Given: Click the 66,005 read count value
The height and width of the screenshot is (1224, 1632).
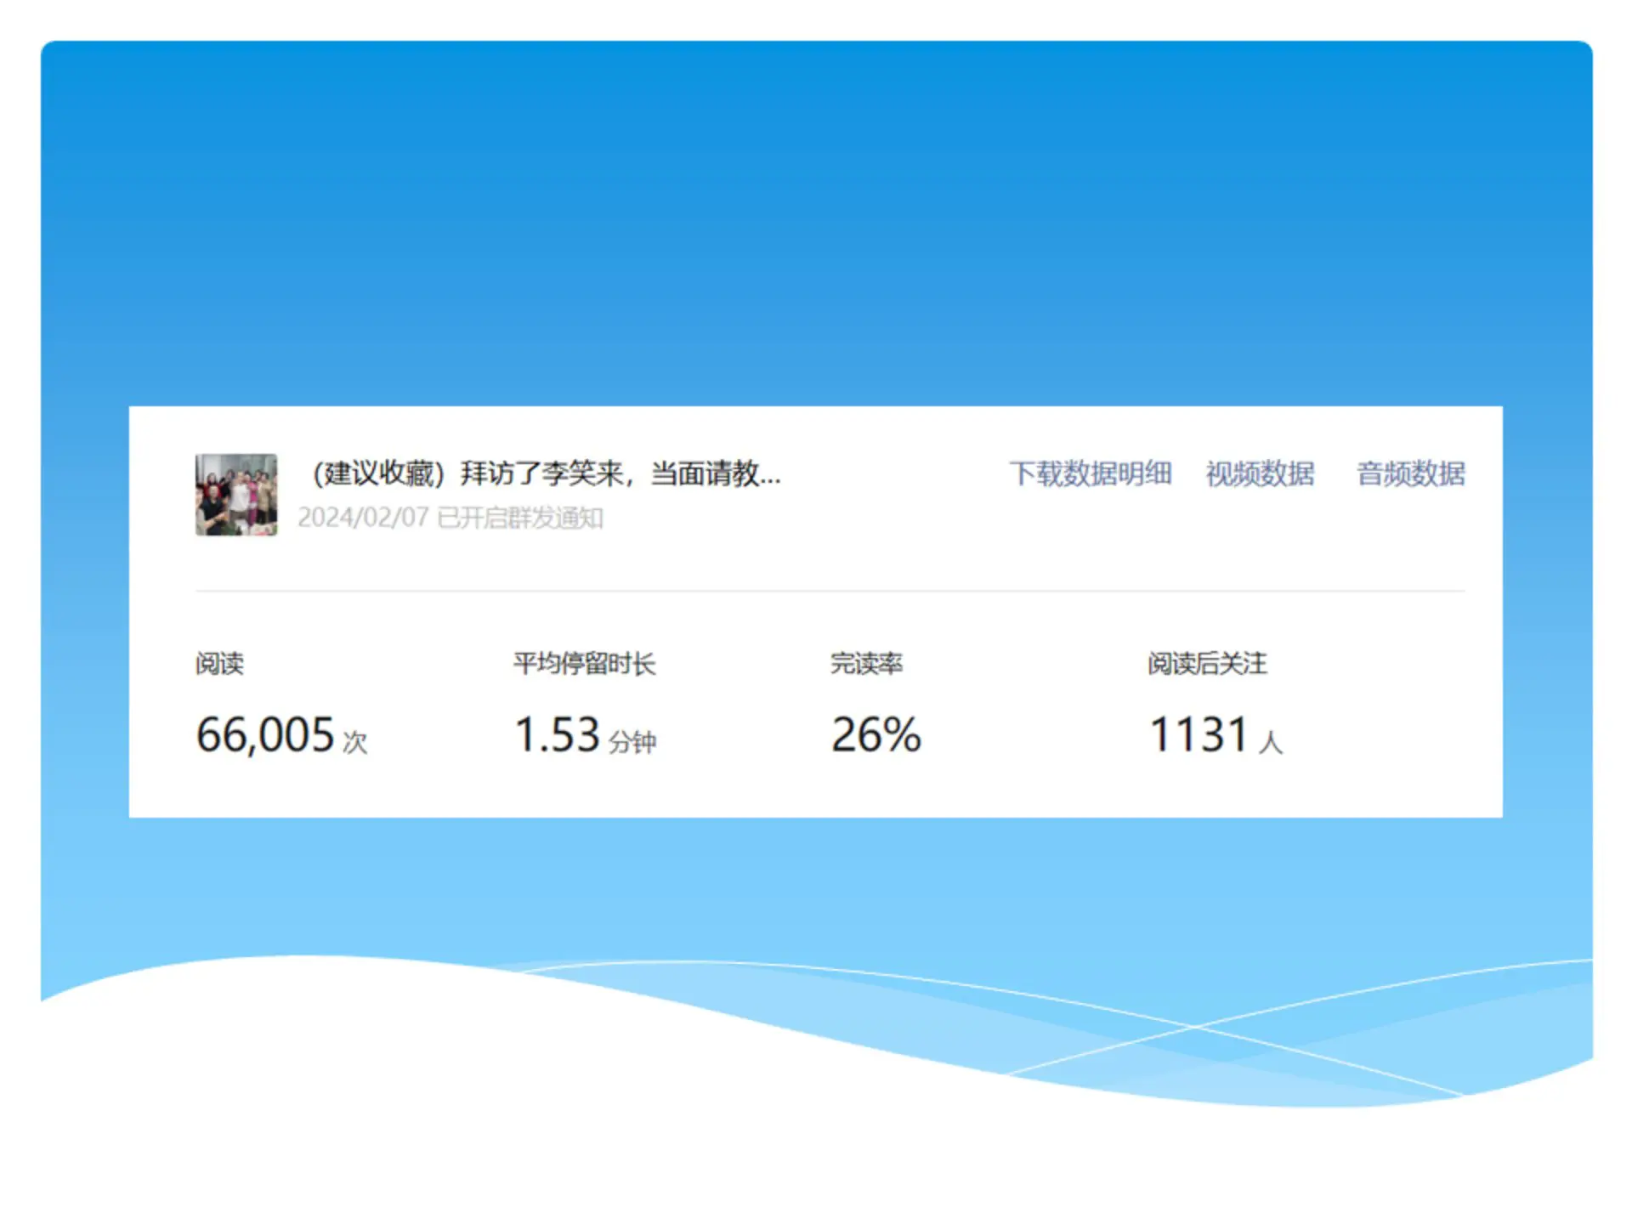Looking at the screenshot, I should coord(264,734).
